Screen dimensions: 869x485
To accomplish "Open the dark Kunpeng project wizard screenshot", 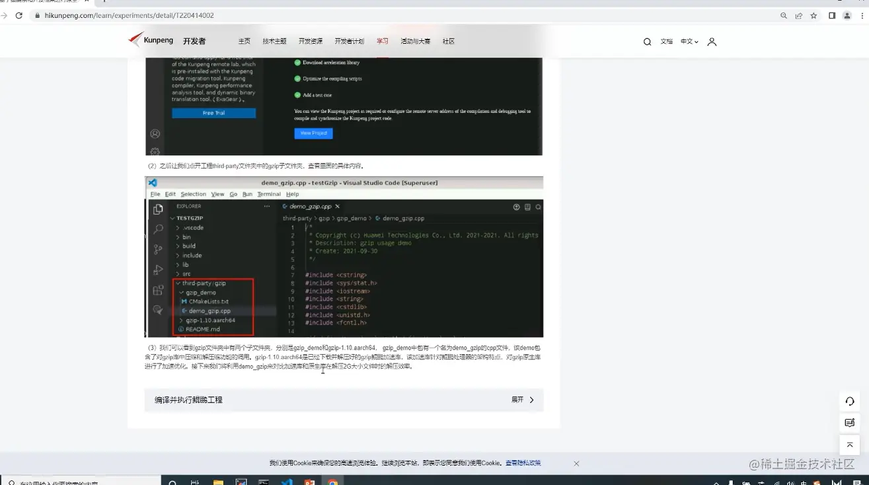I will (x=344, y=106).
